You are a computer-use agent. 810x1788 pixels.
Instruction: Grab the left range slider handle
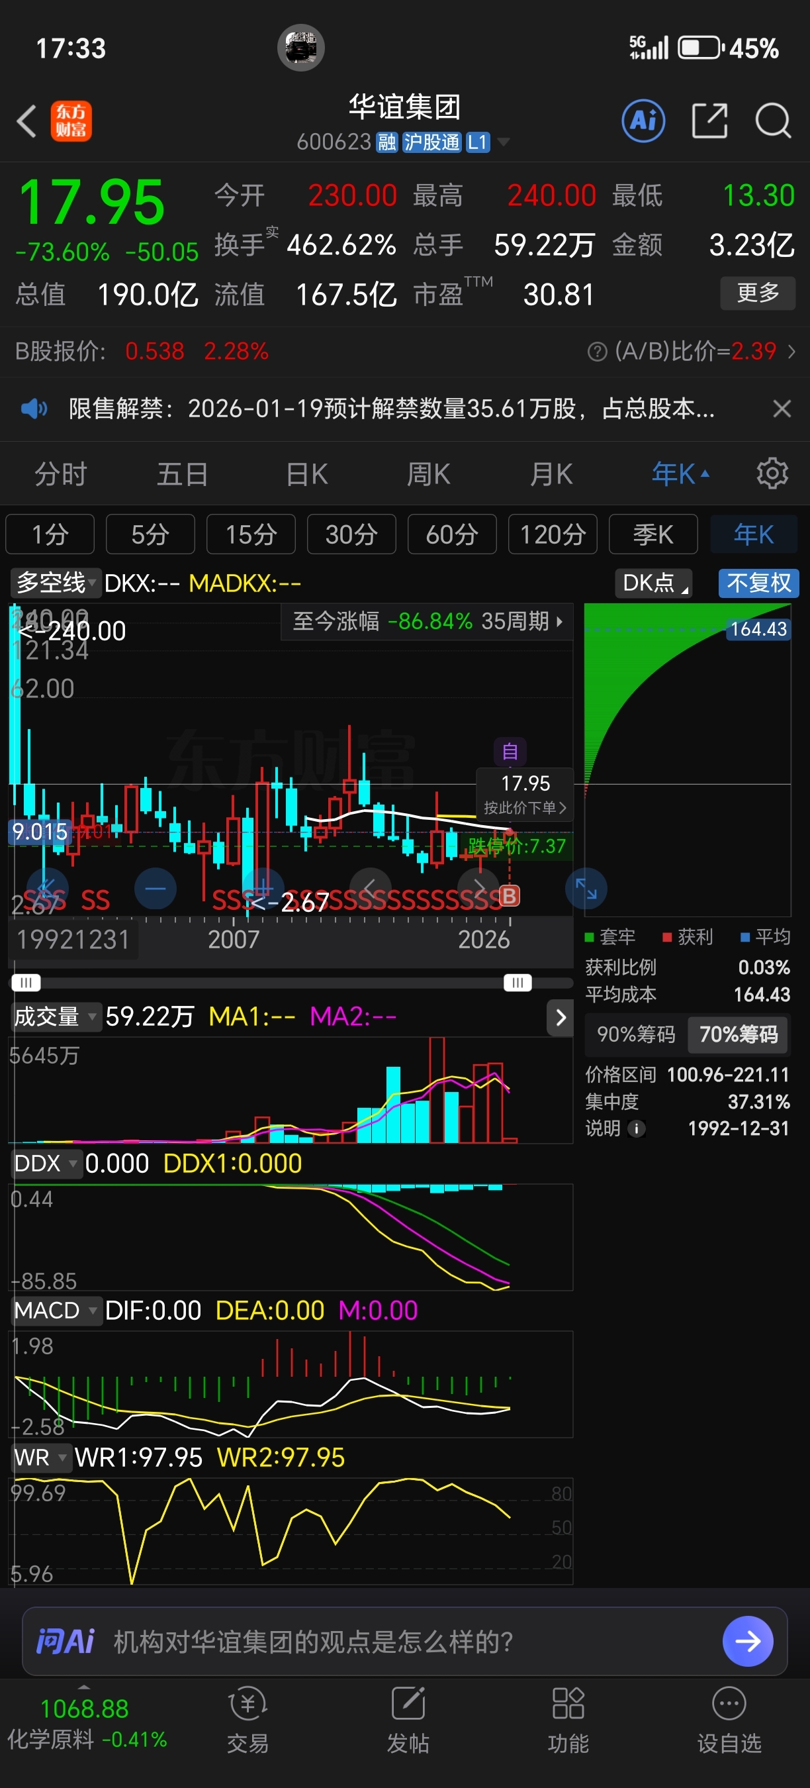click(x=26, y=983)
